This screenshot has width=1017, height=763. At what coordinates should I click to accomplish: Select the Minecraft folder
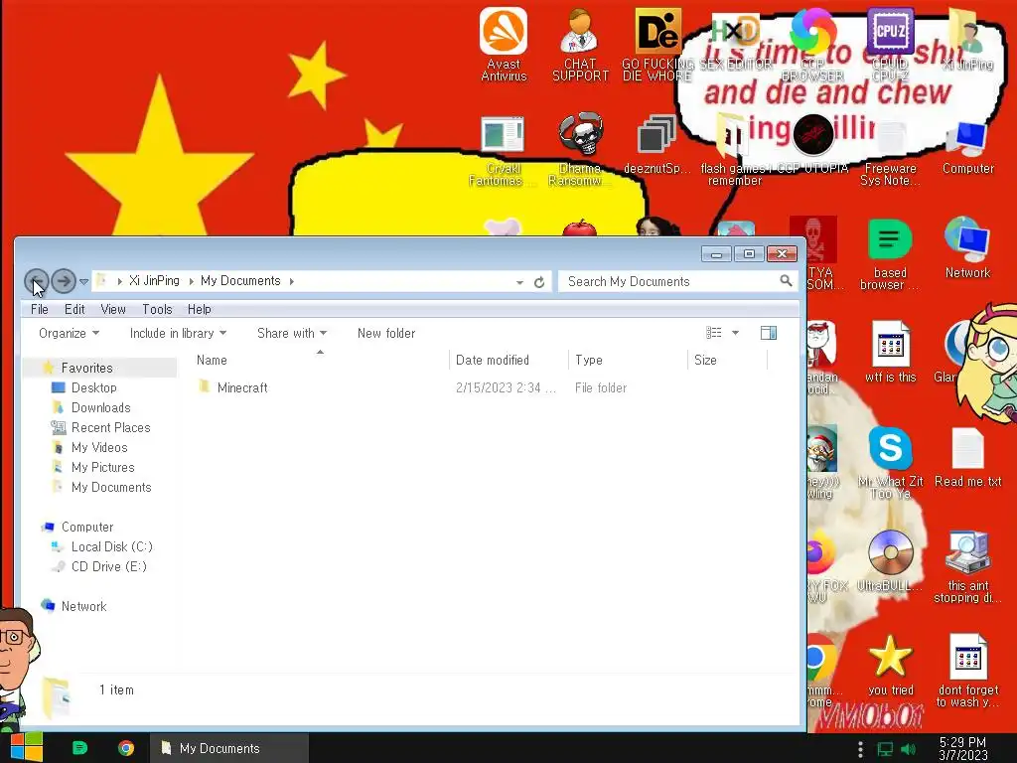242,388
